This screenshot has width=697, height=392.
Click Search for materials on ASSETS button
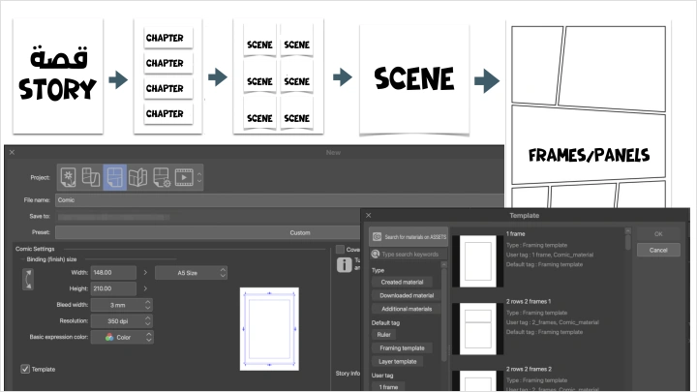tap(409, 237)
